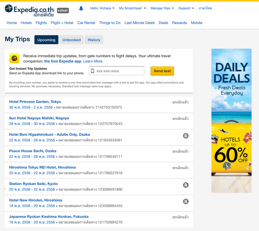Screen dimensions: 259x231
Task: Open Car Rental in navigation
Action: (x=86, y=23)
